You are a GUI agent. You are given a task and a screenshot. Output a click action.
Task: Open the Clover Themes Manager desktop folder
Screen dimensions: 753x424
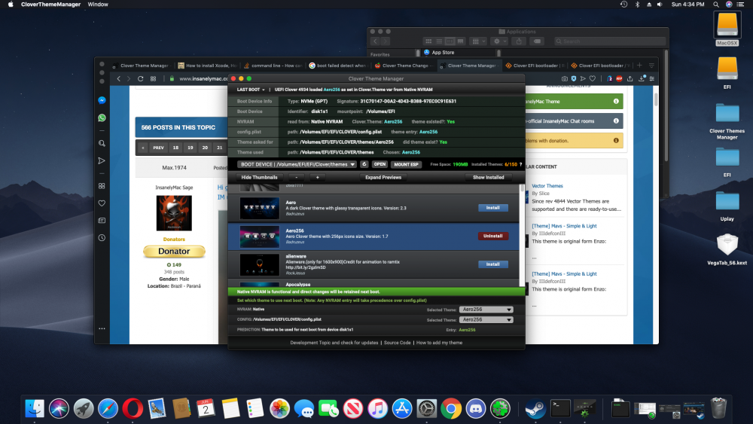[x=727, y=120]
